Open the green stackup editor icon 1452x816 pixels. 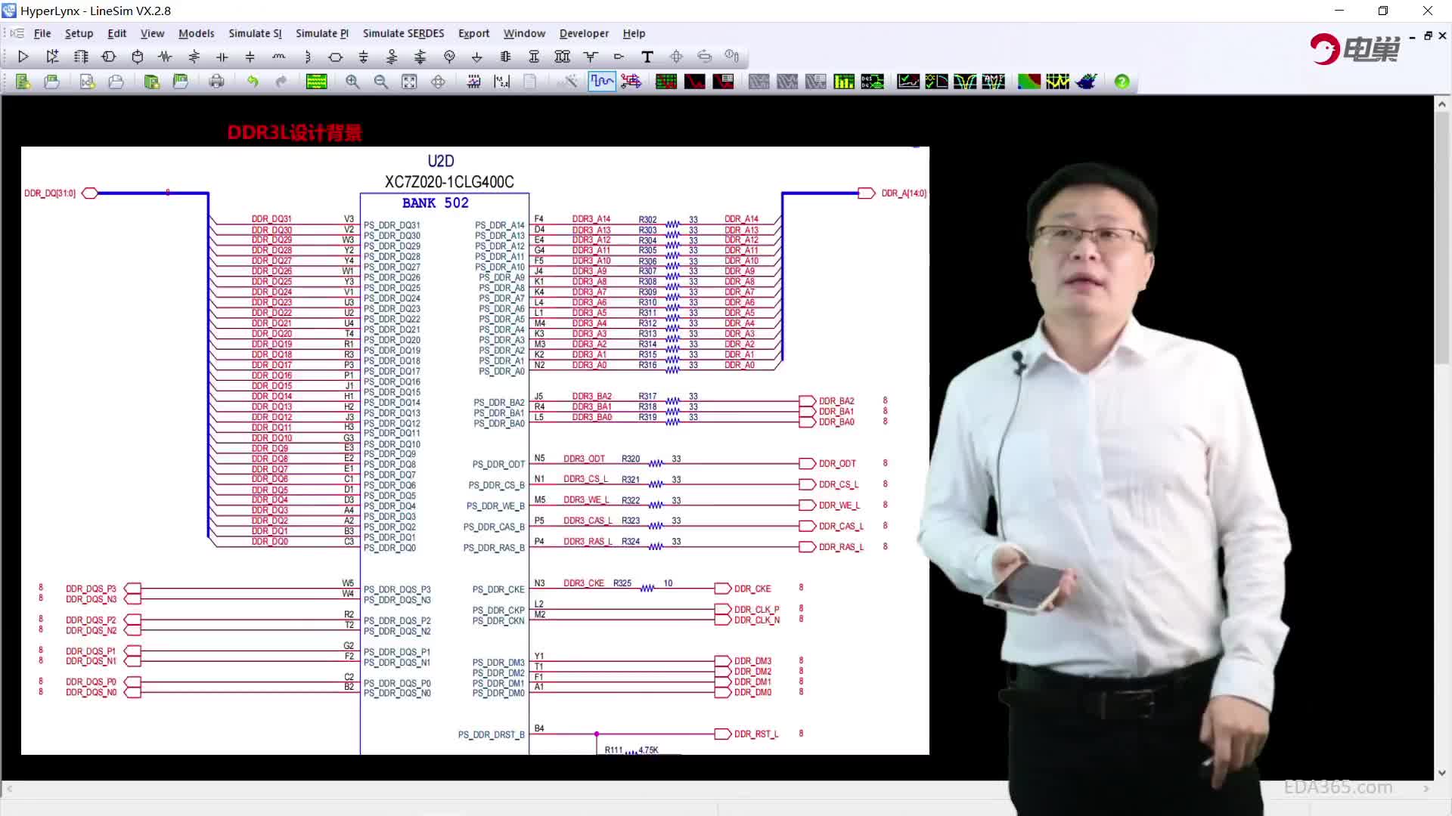[x=316, y=82]
